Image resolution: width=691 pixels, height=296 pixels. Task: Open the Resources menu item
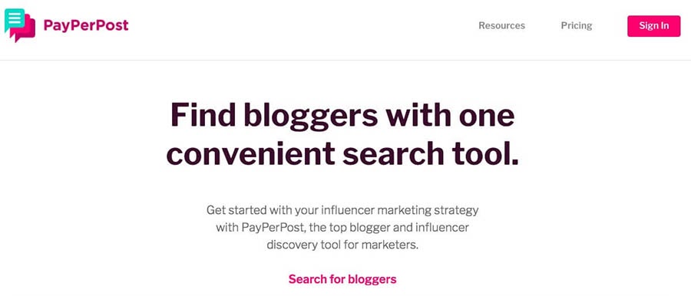coord(501,25)
